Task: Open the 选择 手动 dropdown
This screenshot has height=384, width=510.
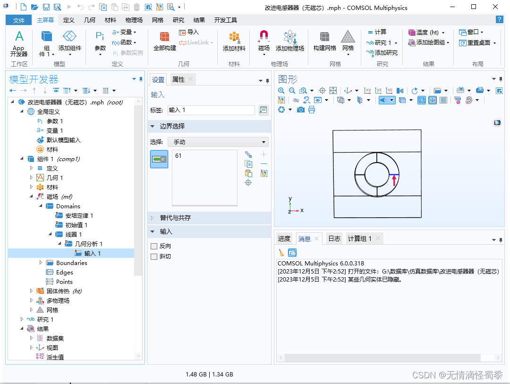Action: 218,142
